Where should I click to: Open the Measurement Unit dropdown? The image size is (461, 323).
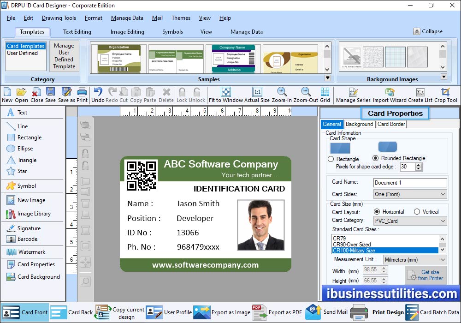pyautogui.click(x=414, y=260)
